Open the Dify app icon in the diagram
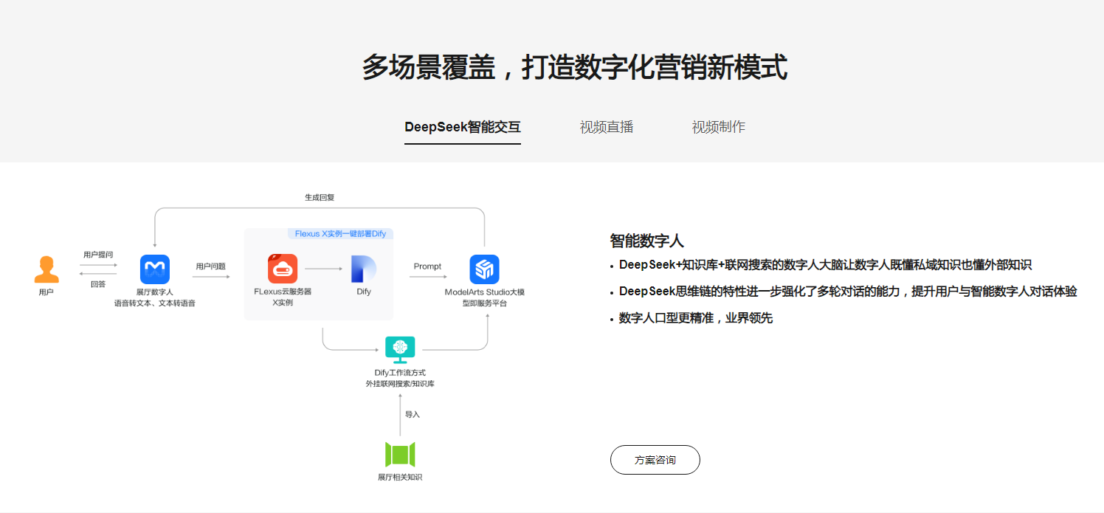Screen dimensions: 1104x513 pyautogui.click(x=362, y=269)
